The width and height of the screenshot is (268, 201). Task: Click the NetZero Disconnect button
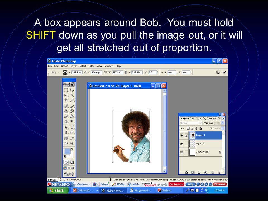(220, 184)
